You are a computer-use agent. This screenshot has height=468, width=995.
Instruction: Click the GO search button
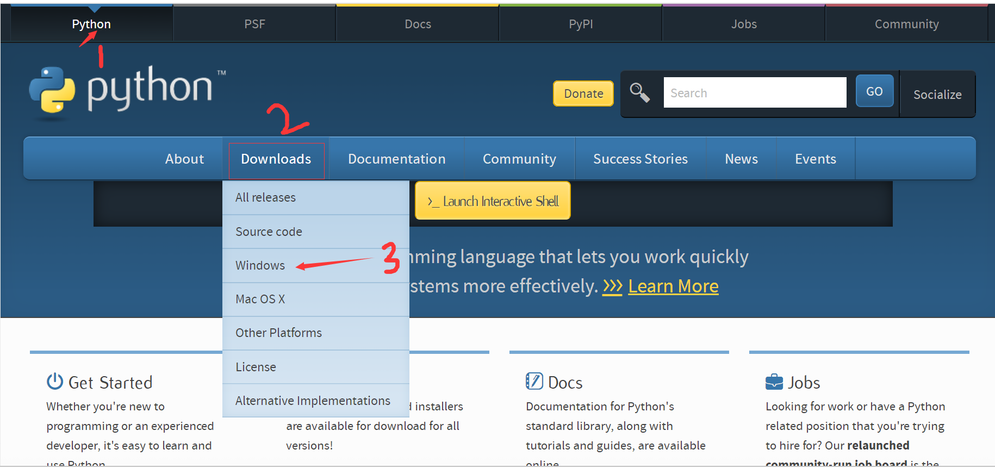pyautogui.click(x=874, y=91)
